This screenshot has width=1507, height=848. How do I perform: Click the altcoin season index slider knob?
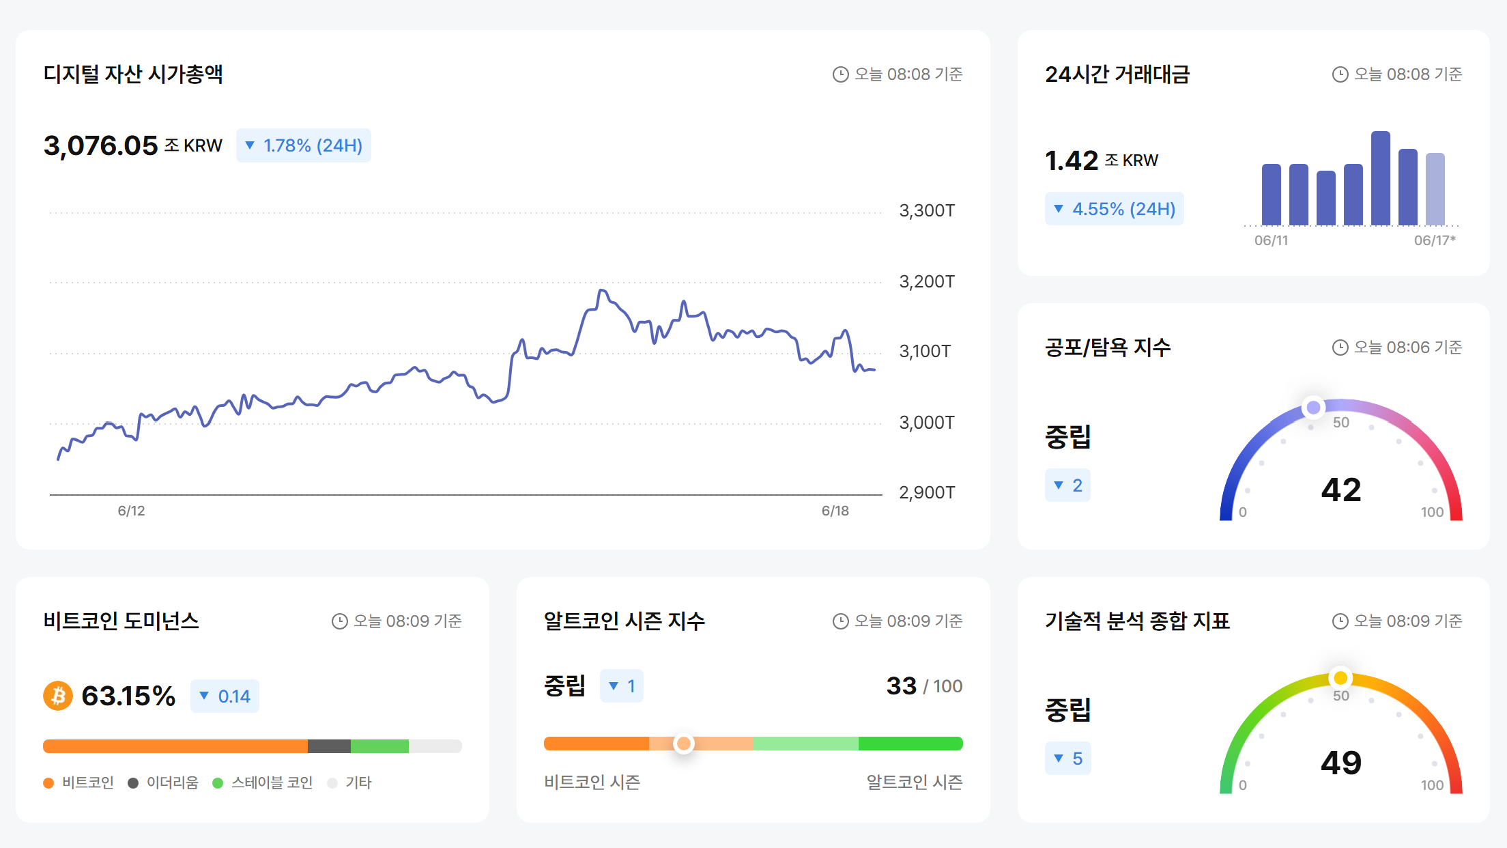click(x=683, y=744)
